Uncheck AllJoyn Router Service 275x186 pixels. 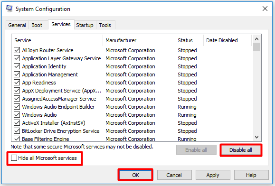[x=17, y=50]
